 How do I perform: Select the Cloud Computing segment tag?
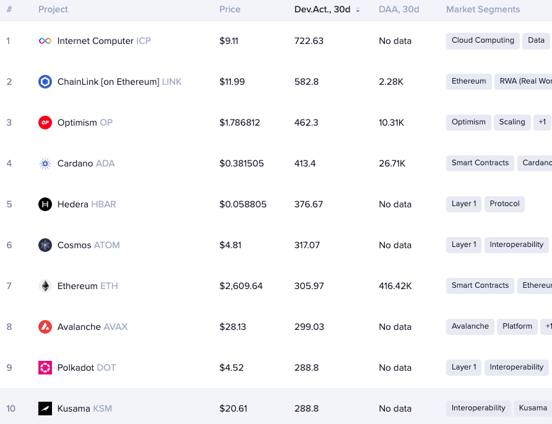tap(483, 41)
